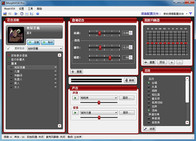Click the hell demon avatar thumbnail

click(16, 35)
